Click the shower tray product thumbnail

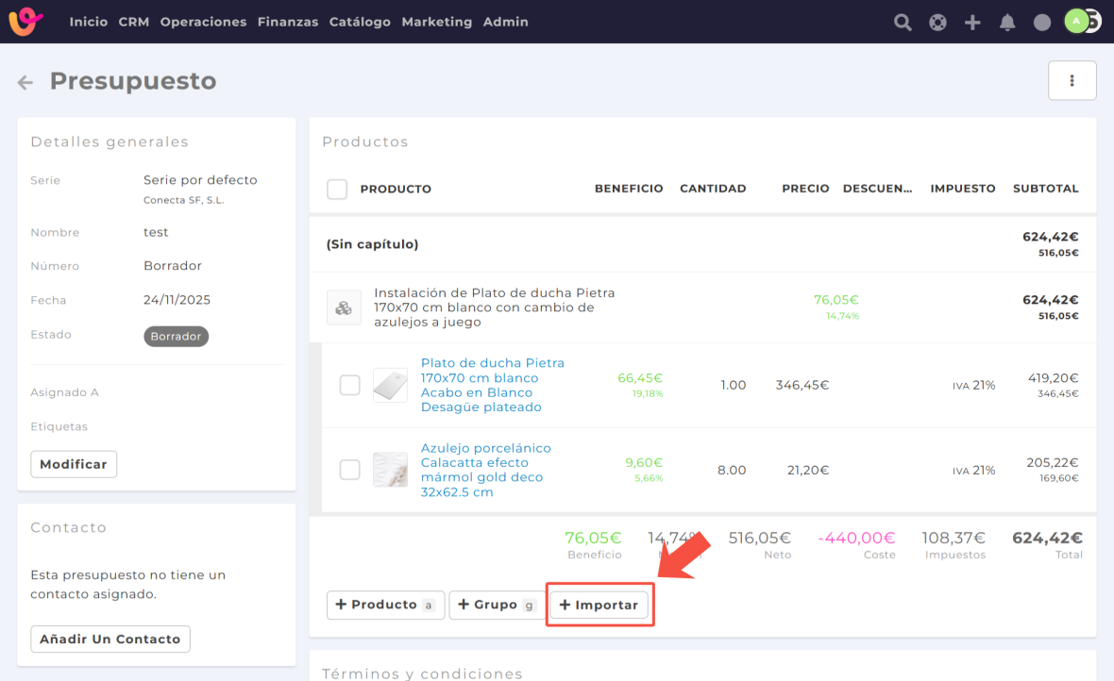coord(390,385)
